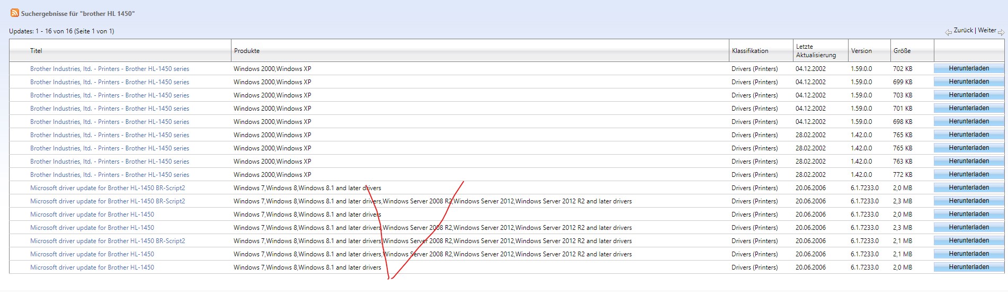Screen dimensions: 1008x295
Task: Download the HL-1450 2,3 MB non-BR-Script2 driver via Herunterladen
Action: click(969, 227)
